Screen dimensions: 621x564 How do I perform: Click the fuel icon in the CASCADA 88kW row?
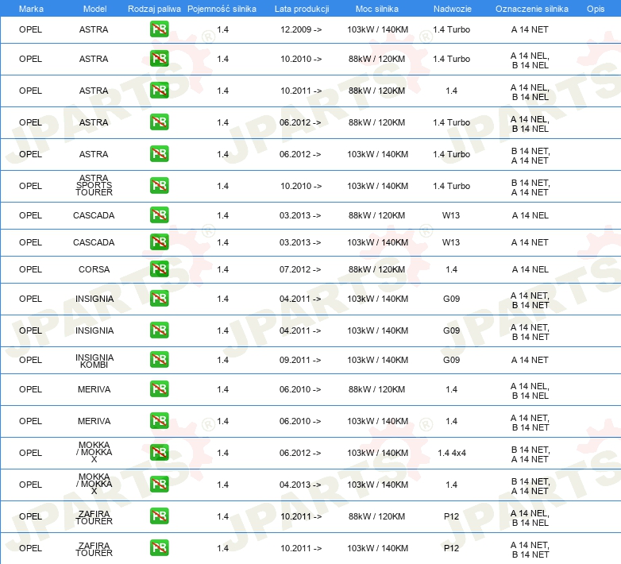point(159,215)
